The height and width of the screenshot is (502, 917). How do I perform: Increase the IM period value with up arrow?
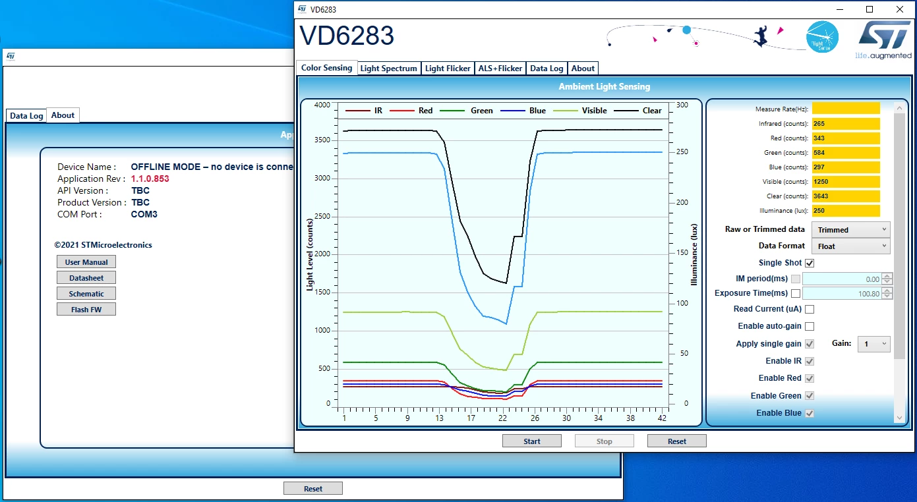coord(887,276)
